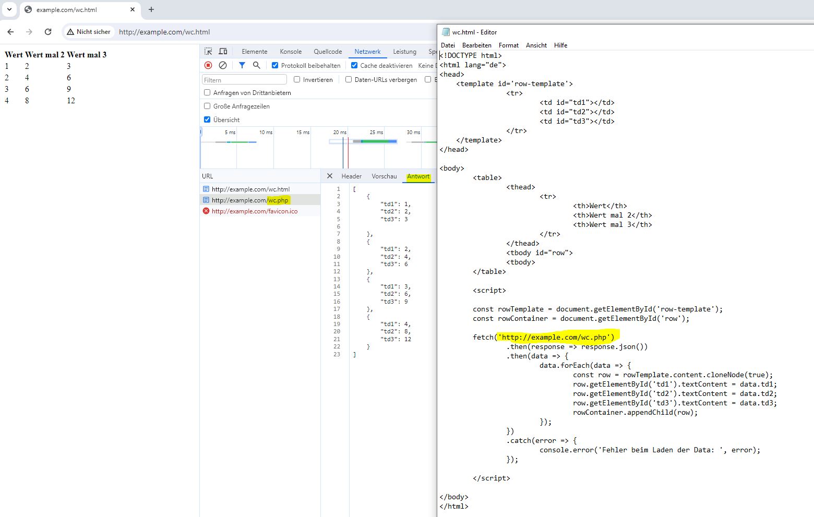814x517 pixels.
Task: Open the Datei menu in Editor
Action: point(448,45)
